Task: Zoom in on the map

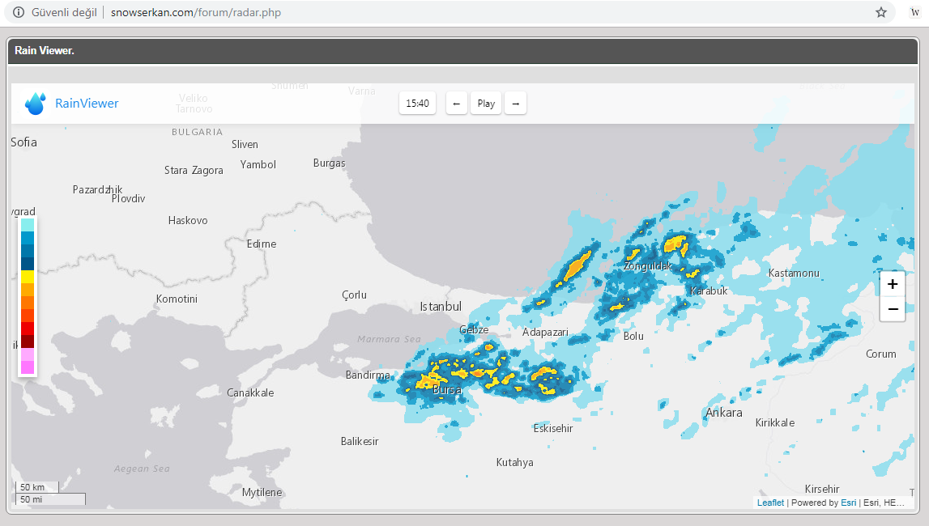Action: (x=893, y=284)
